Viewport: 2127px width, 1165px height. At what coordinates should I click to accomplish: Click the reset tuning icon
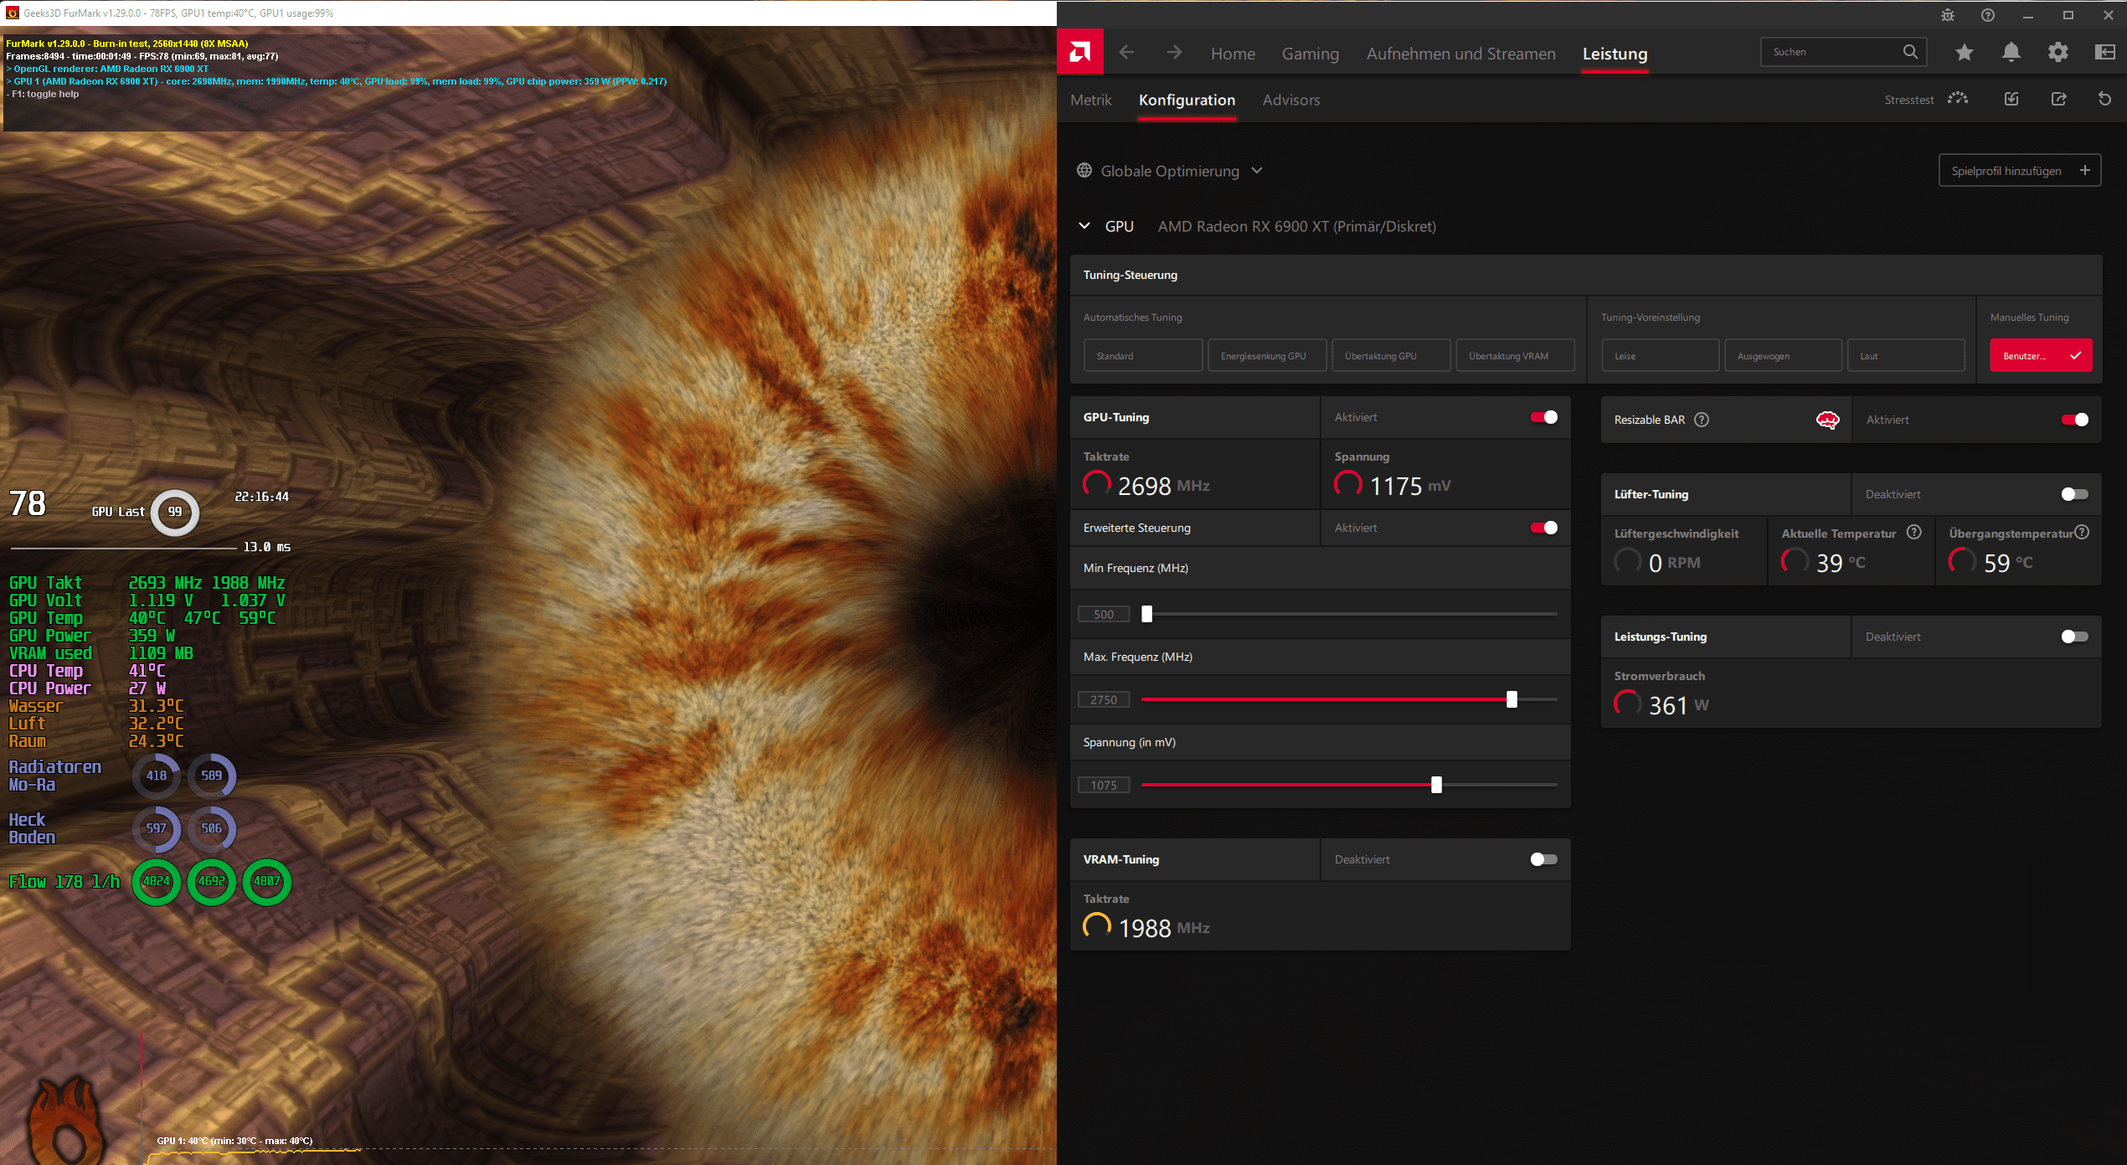2104,99
